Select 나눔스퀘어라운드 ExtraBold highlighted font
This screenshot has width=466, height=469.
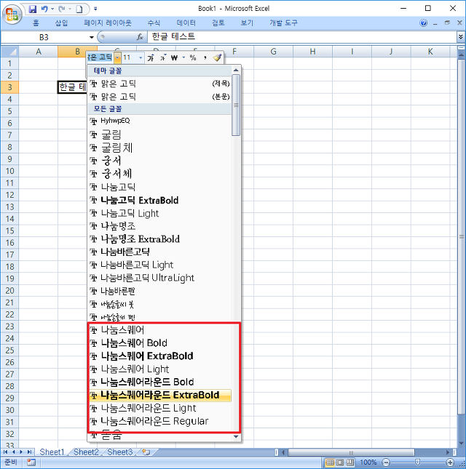pyautogui.click(x=160, y=395)
